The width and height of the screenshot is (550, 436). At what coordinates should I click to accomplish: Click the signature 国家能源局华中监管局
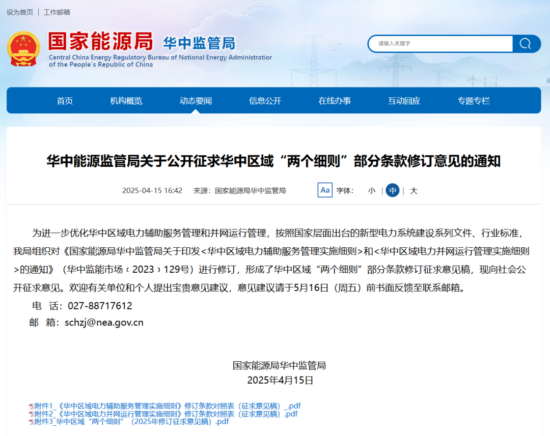click(280, 366)
